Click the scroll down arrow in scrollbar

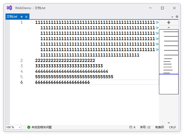pyautogui.click(x=169, y=123)
